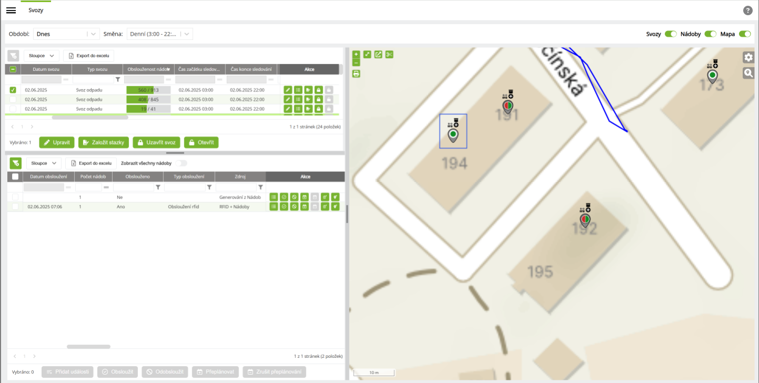The image size is (759, 383).
Task: Open the help question mark icon
Action: 747,11
